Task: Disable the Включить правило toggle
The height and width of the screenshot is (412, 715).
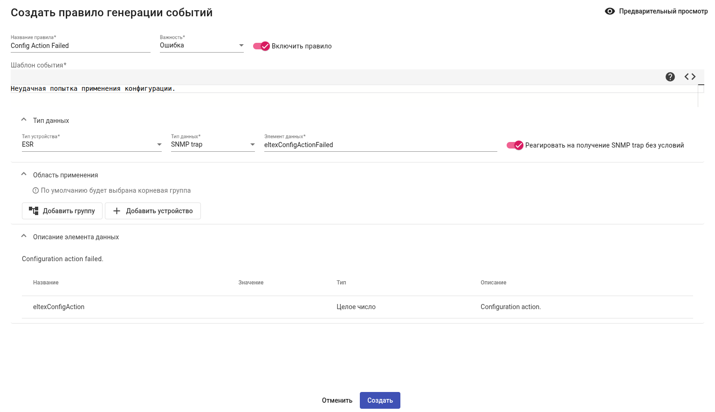Action: [261, 46]
